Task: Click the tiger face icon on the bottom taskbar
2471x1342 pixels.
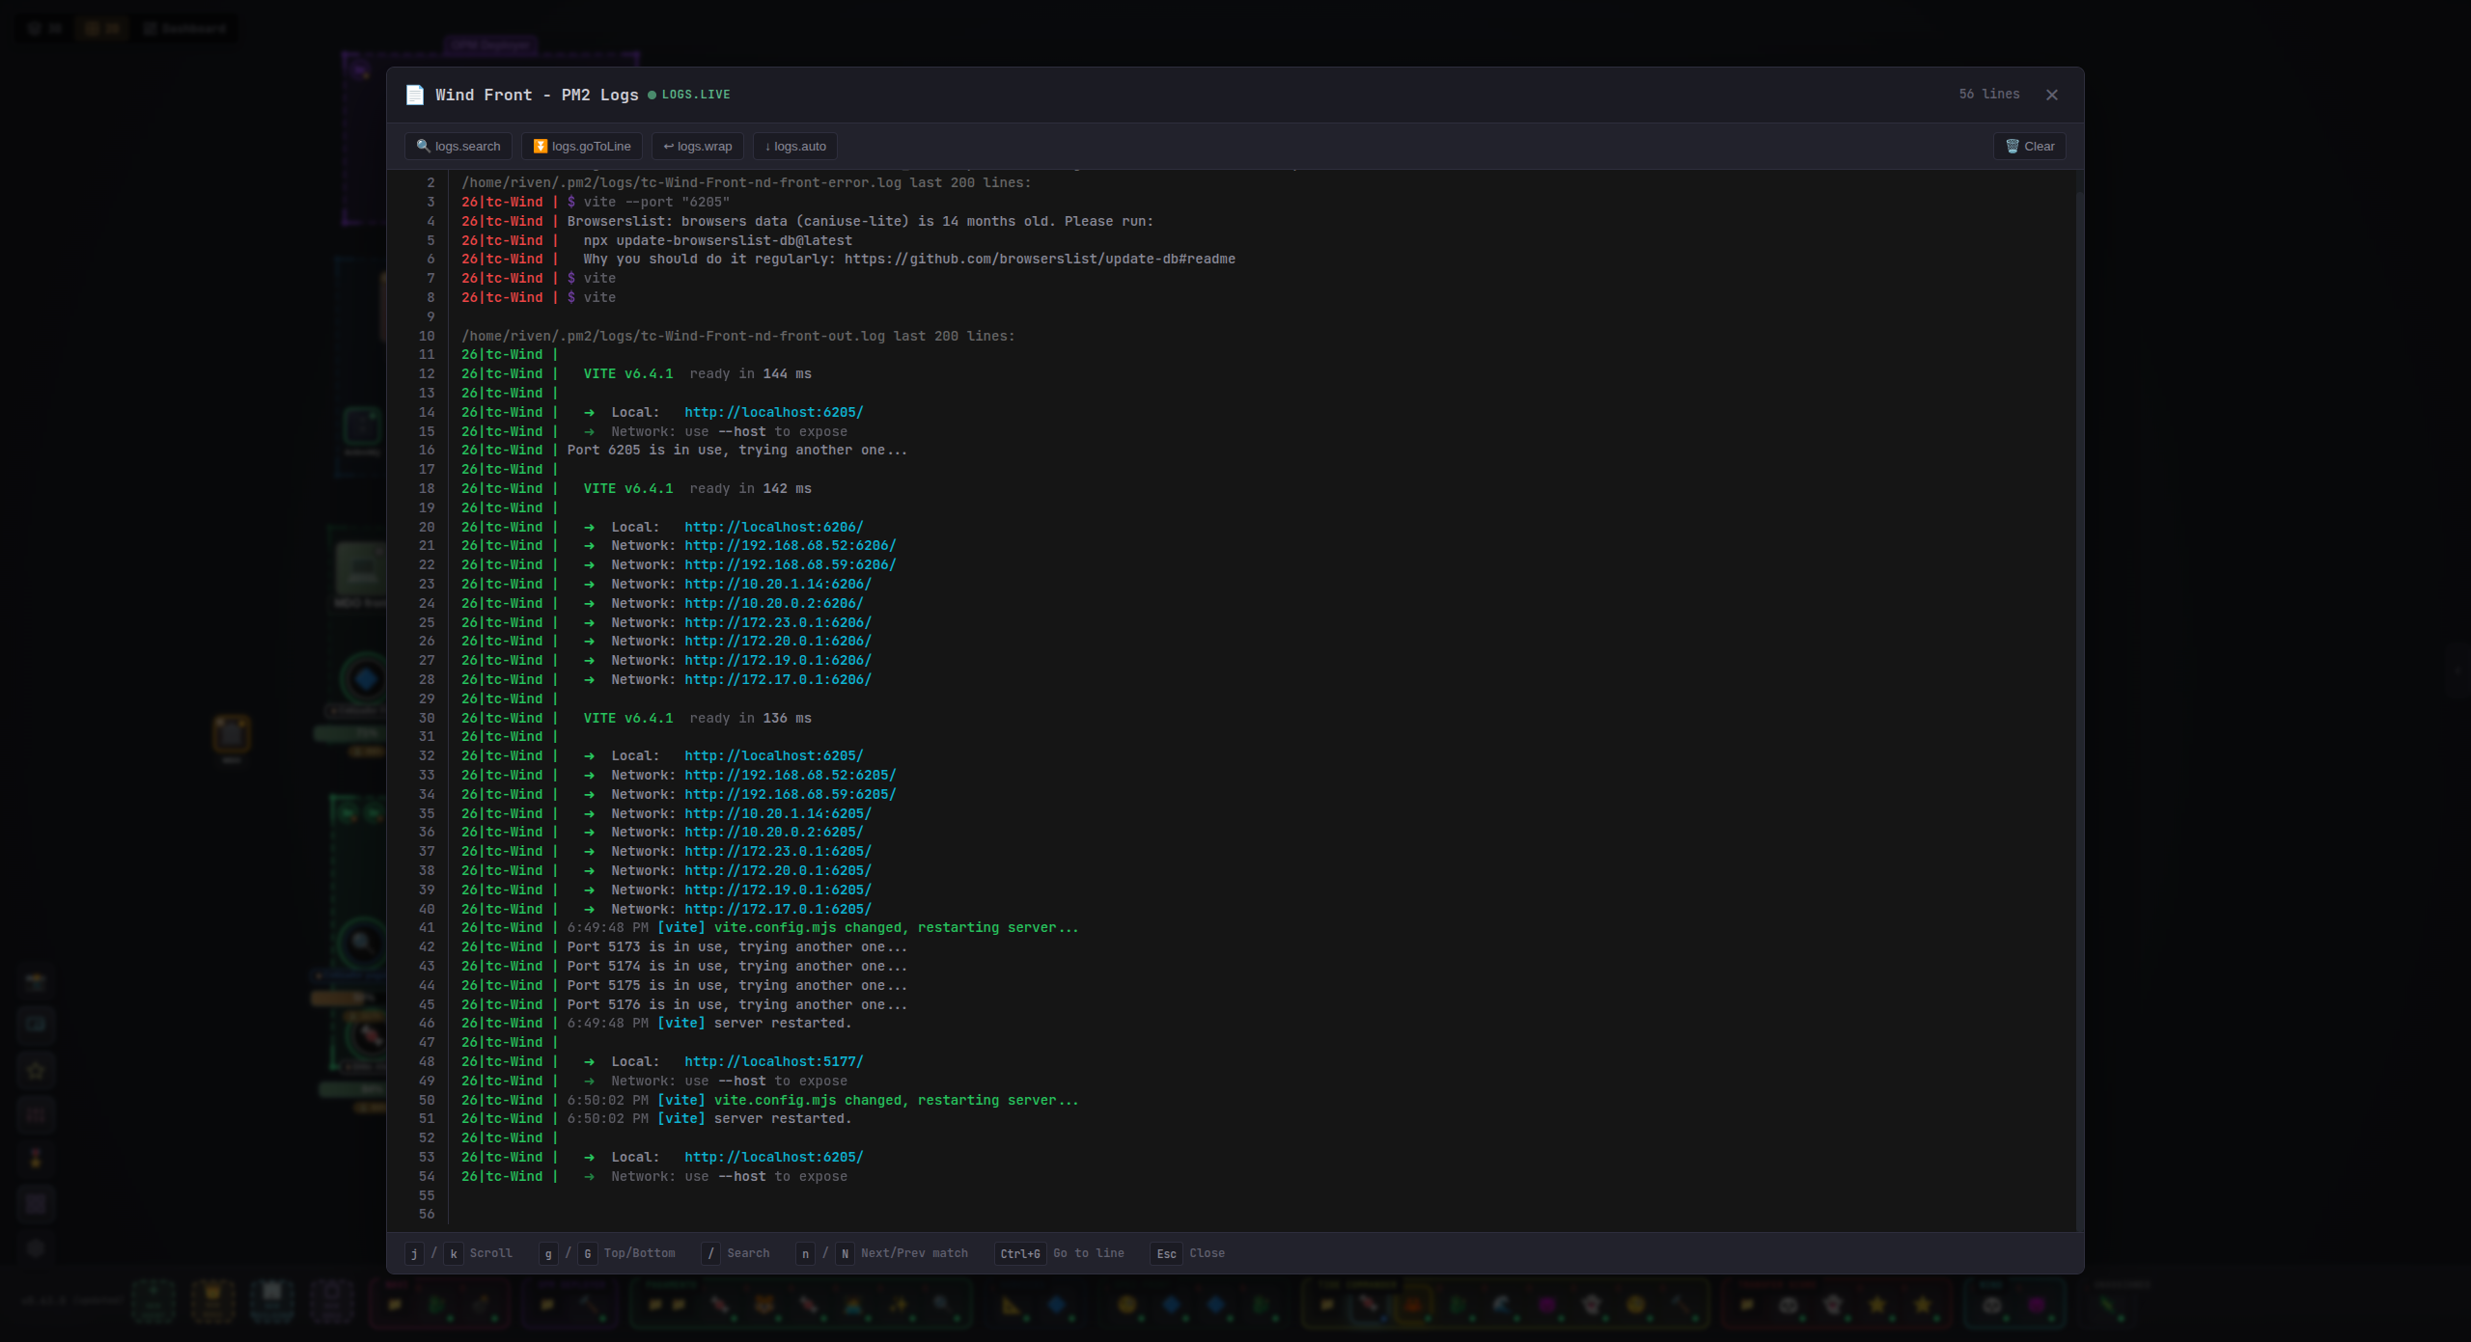Action: click(x=764, y=1304)
